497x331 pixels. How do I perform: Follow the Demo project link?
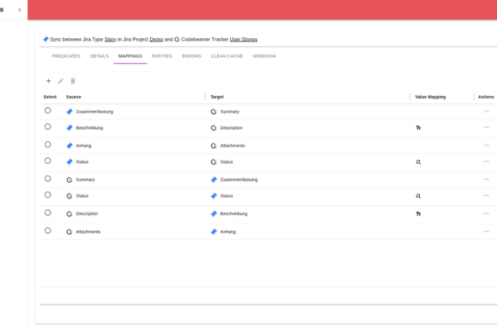[x=157, y=39]
